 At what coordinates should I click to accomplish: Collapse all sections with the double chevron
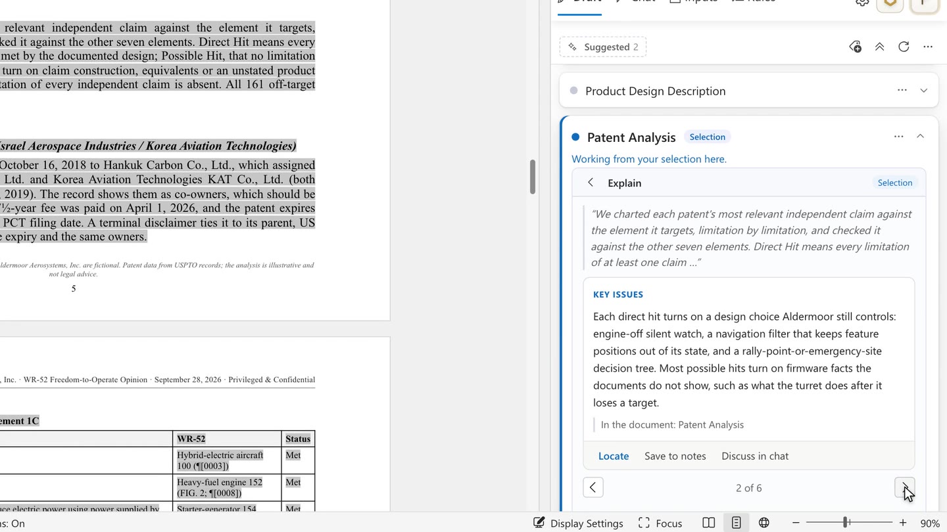point(879,47)
